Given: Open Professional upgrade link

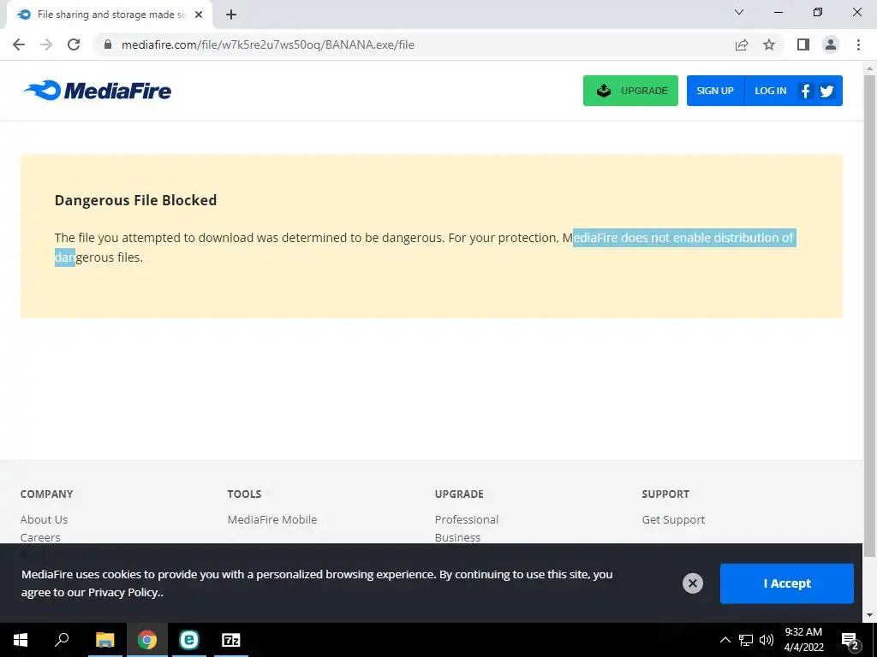Looking at the screenshot, I should pos(467,519).
